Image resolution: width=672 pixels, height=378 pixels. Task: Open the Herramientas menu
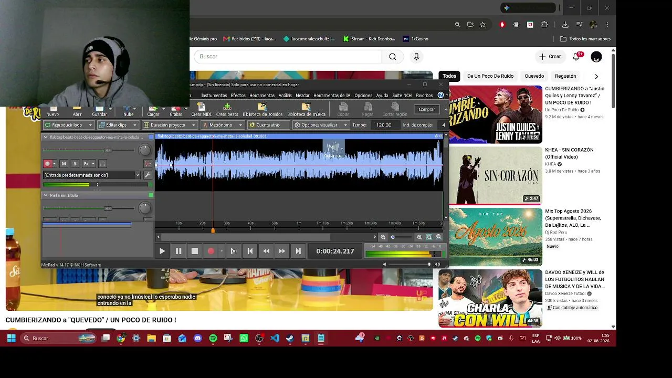(262, 96)
